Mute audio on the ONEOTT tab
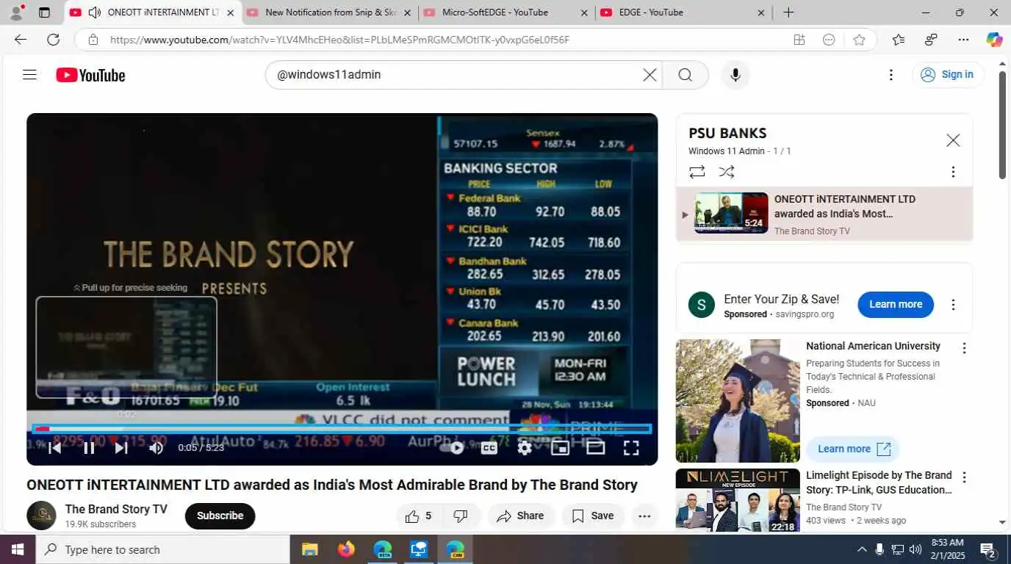The width and height of the screenshot is (1011, 564). 94,12
